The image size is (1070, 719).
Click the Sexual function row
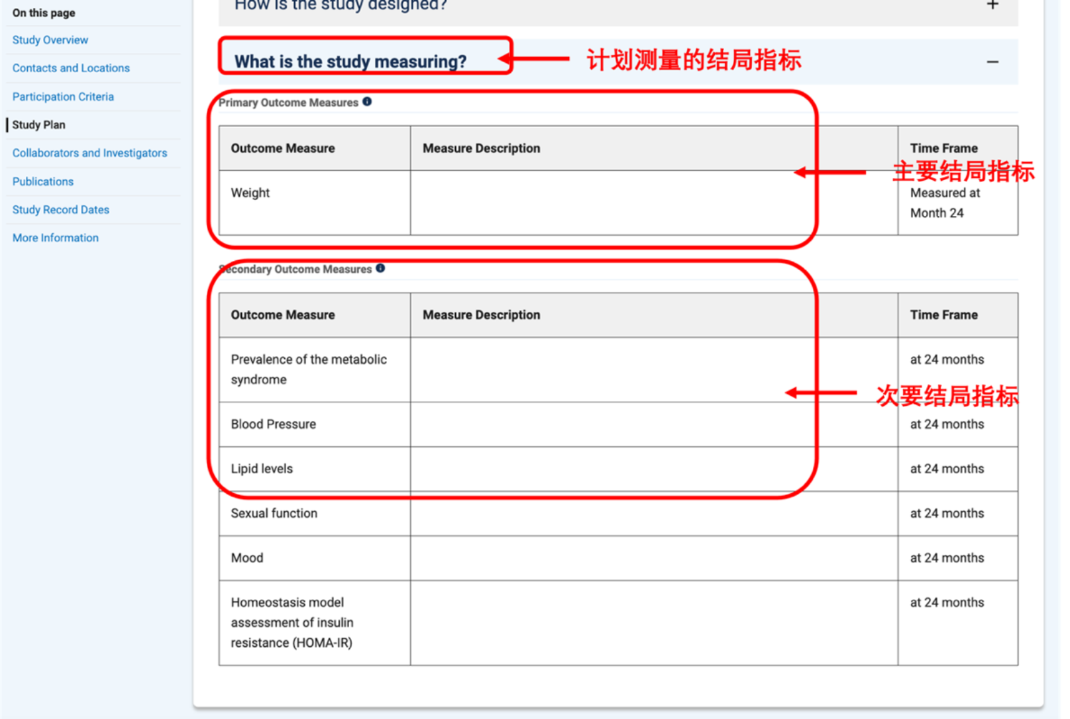[x=274, y=513]
